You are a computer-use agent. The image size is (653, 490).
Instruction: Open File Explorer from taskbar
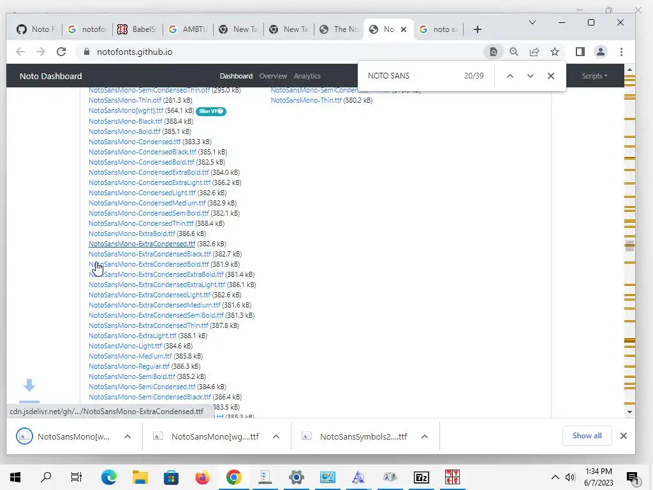coord(140,477)
